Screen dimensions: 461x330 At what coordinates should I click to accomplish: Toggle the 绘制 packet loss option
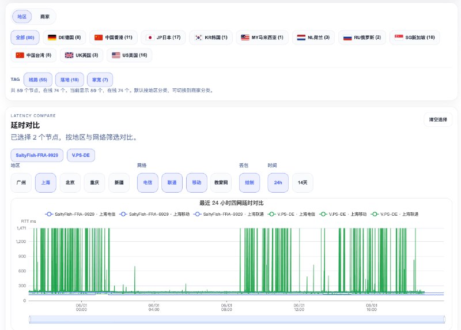pyautogui.click(x=250, y=182)
